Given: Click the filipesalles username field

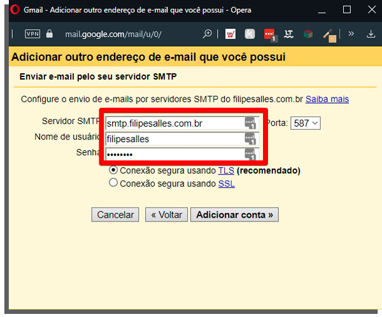Looking at the screenshot, I should (x=182, y=139).
